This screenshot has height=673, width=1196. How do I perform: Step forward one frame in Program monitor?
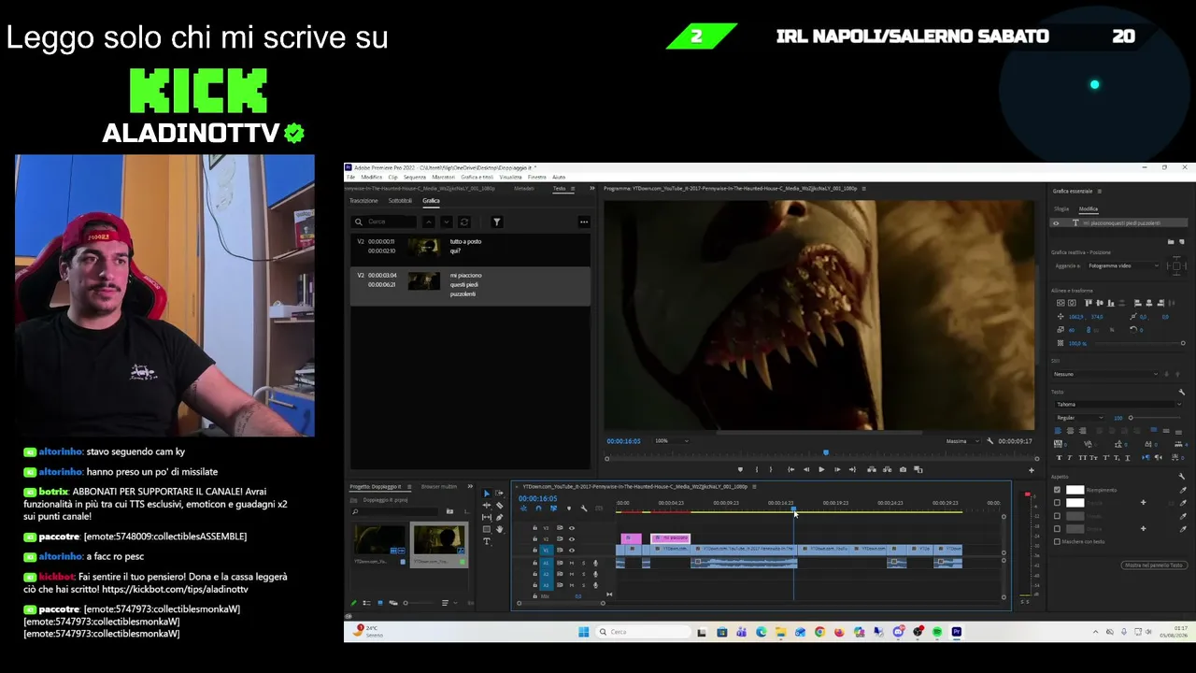pyautogui.click(x=836, y=469)
